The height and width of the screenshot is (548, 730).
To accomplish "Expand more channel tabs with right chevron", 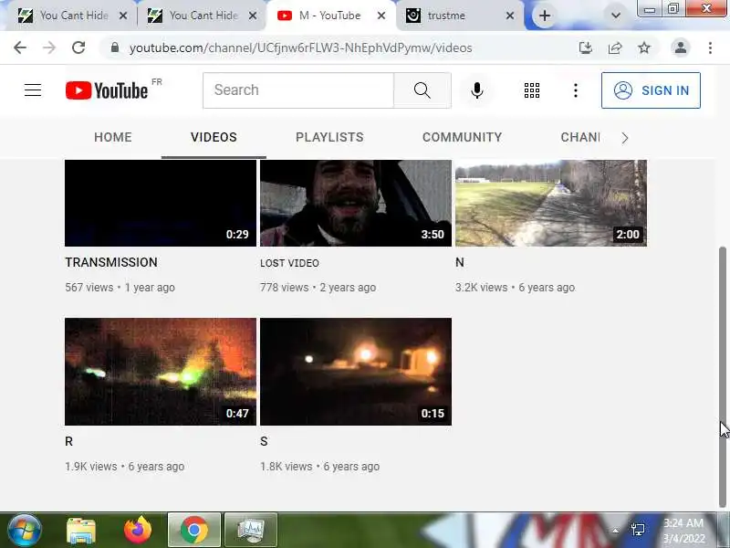I will [x=625, y=138].
